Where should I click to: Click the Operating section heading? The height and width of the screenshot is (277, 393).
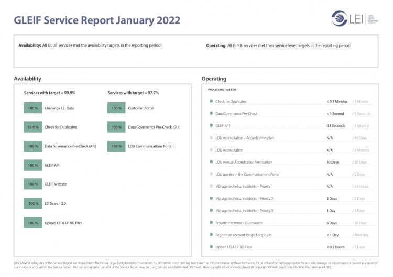click(214, 79)
